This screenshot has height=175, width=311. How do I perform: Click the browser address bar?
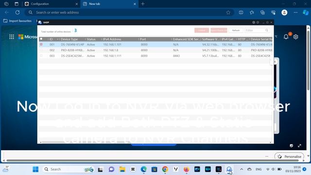(x=129, y=13)
